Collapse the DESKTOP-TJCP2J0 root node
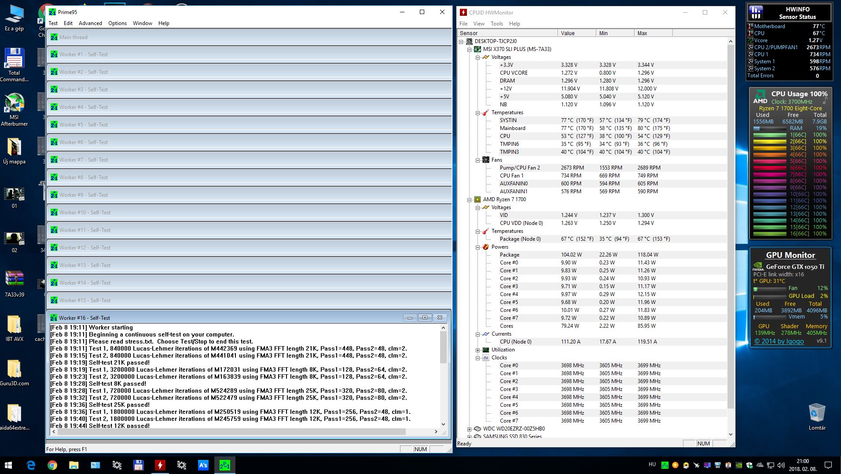This screenshot has height=474, width=841. click(x=461, y=41)
